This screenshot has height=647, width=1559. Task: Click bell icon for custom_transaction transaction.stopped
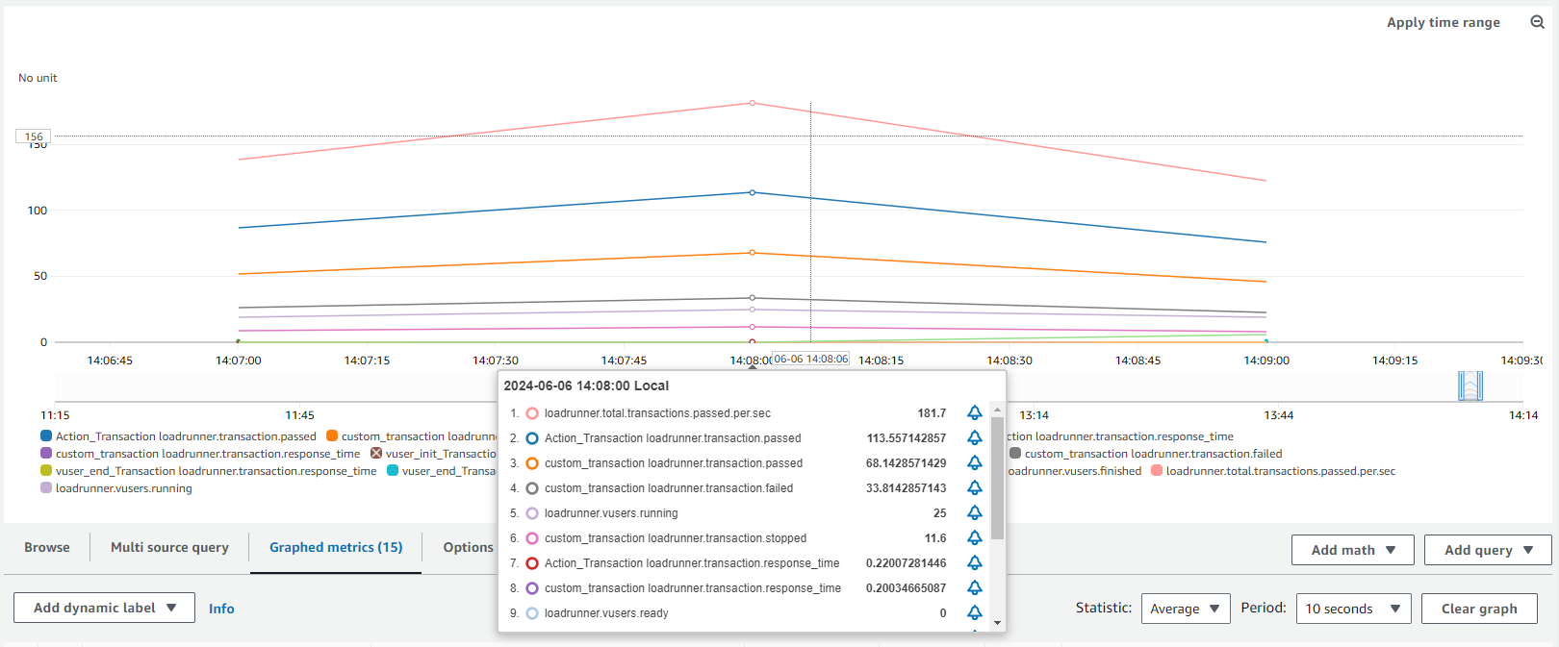pos(974,538)
